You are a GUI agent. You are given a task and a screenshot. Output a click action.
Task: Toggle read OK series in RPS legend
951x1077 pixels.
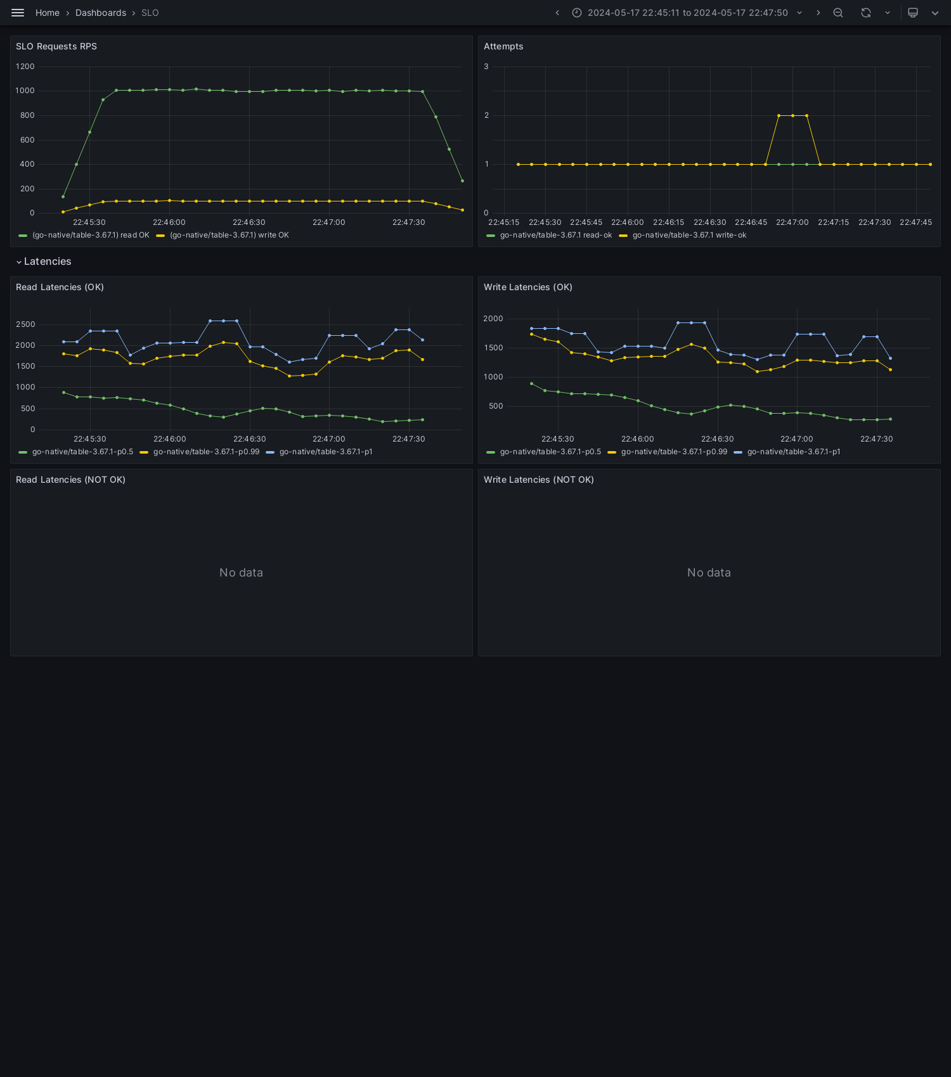coord(91,235)
